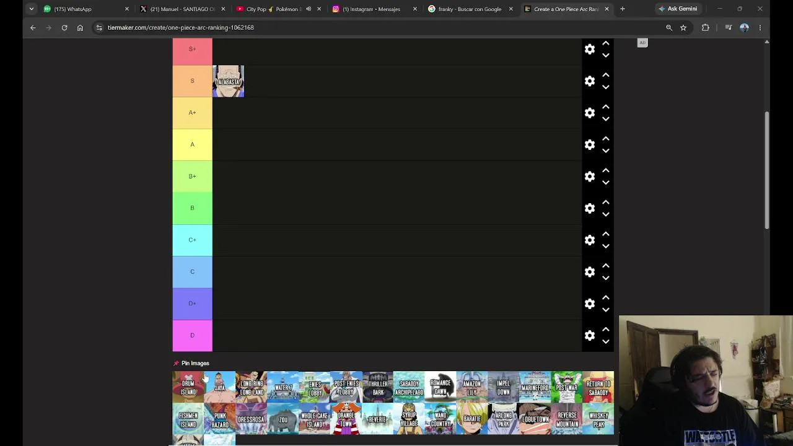Select the Jaya arc image
The width and height of the screenshot is (793, 446).
click(220, 387)
